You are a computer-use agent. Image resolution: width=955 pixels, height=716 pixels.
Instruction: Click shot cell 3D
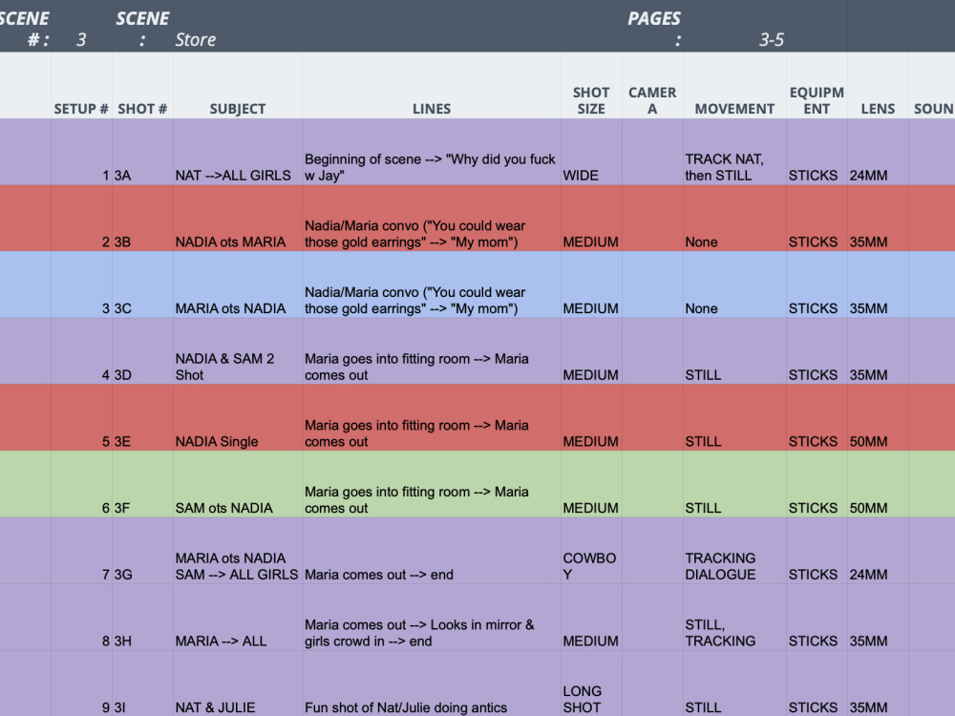pyautogui.click(x=142, y=350)
